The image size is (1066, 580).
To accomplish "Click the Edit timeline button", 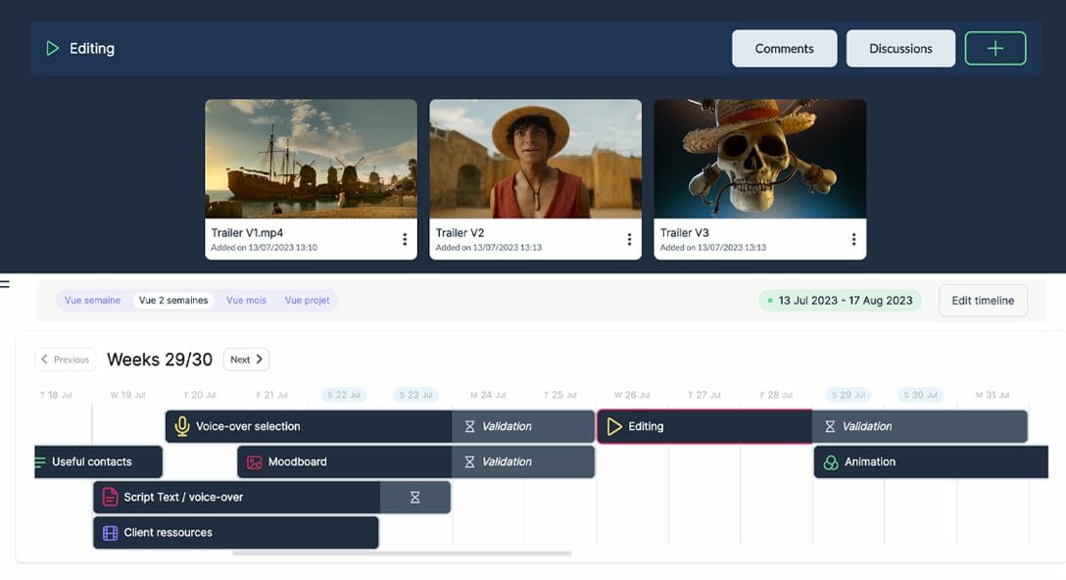I will [x=982, y=300].
